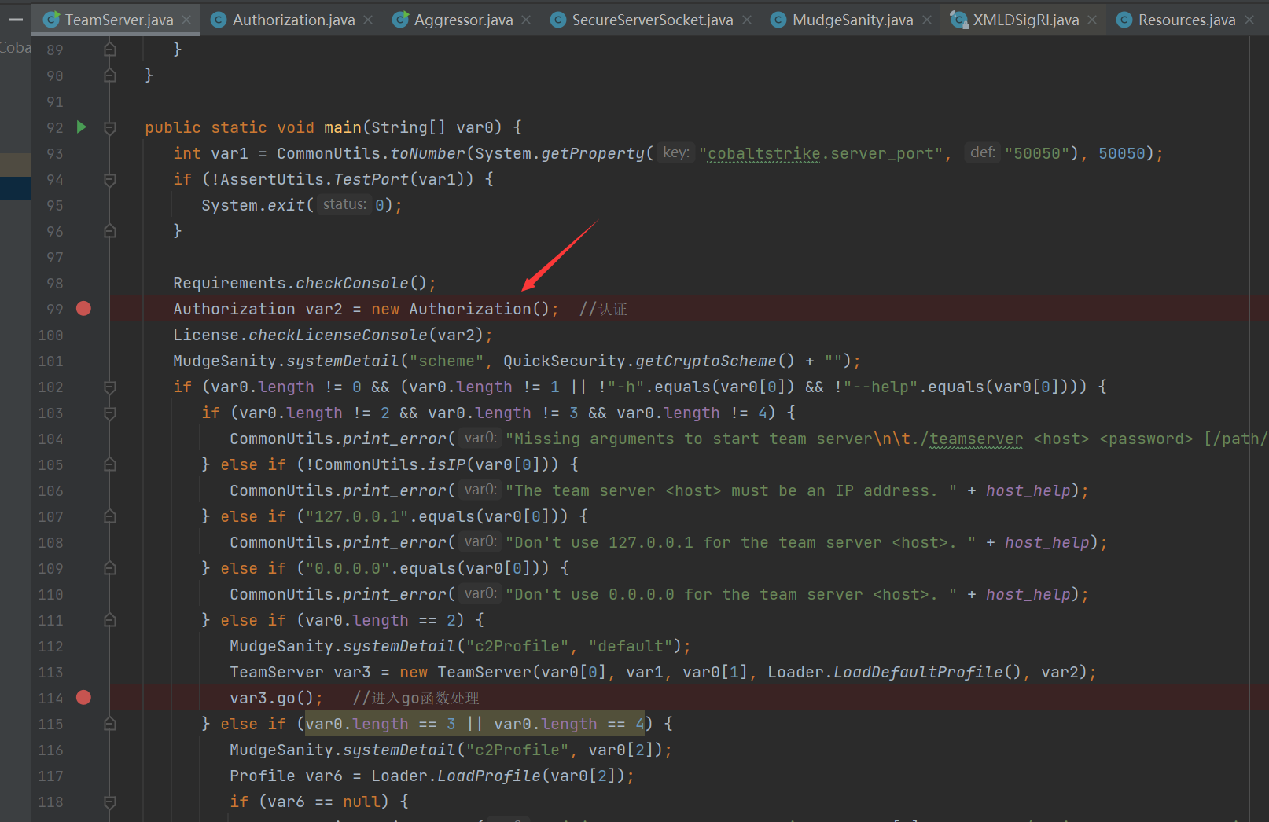Click the LoadDefaultProfile method call
1269x822 pixels.
[918, 672]
